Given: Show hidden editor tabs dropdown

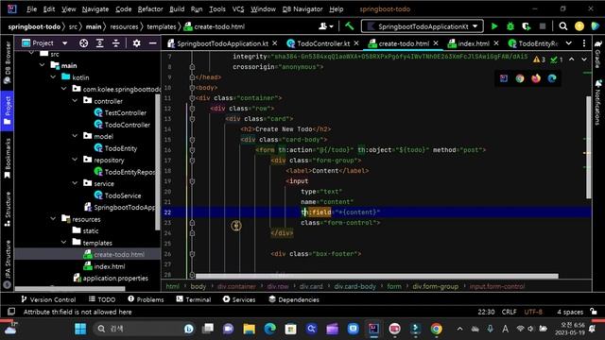Looking at the screenshot, I should 569,43.
